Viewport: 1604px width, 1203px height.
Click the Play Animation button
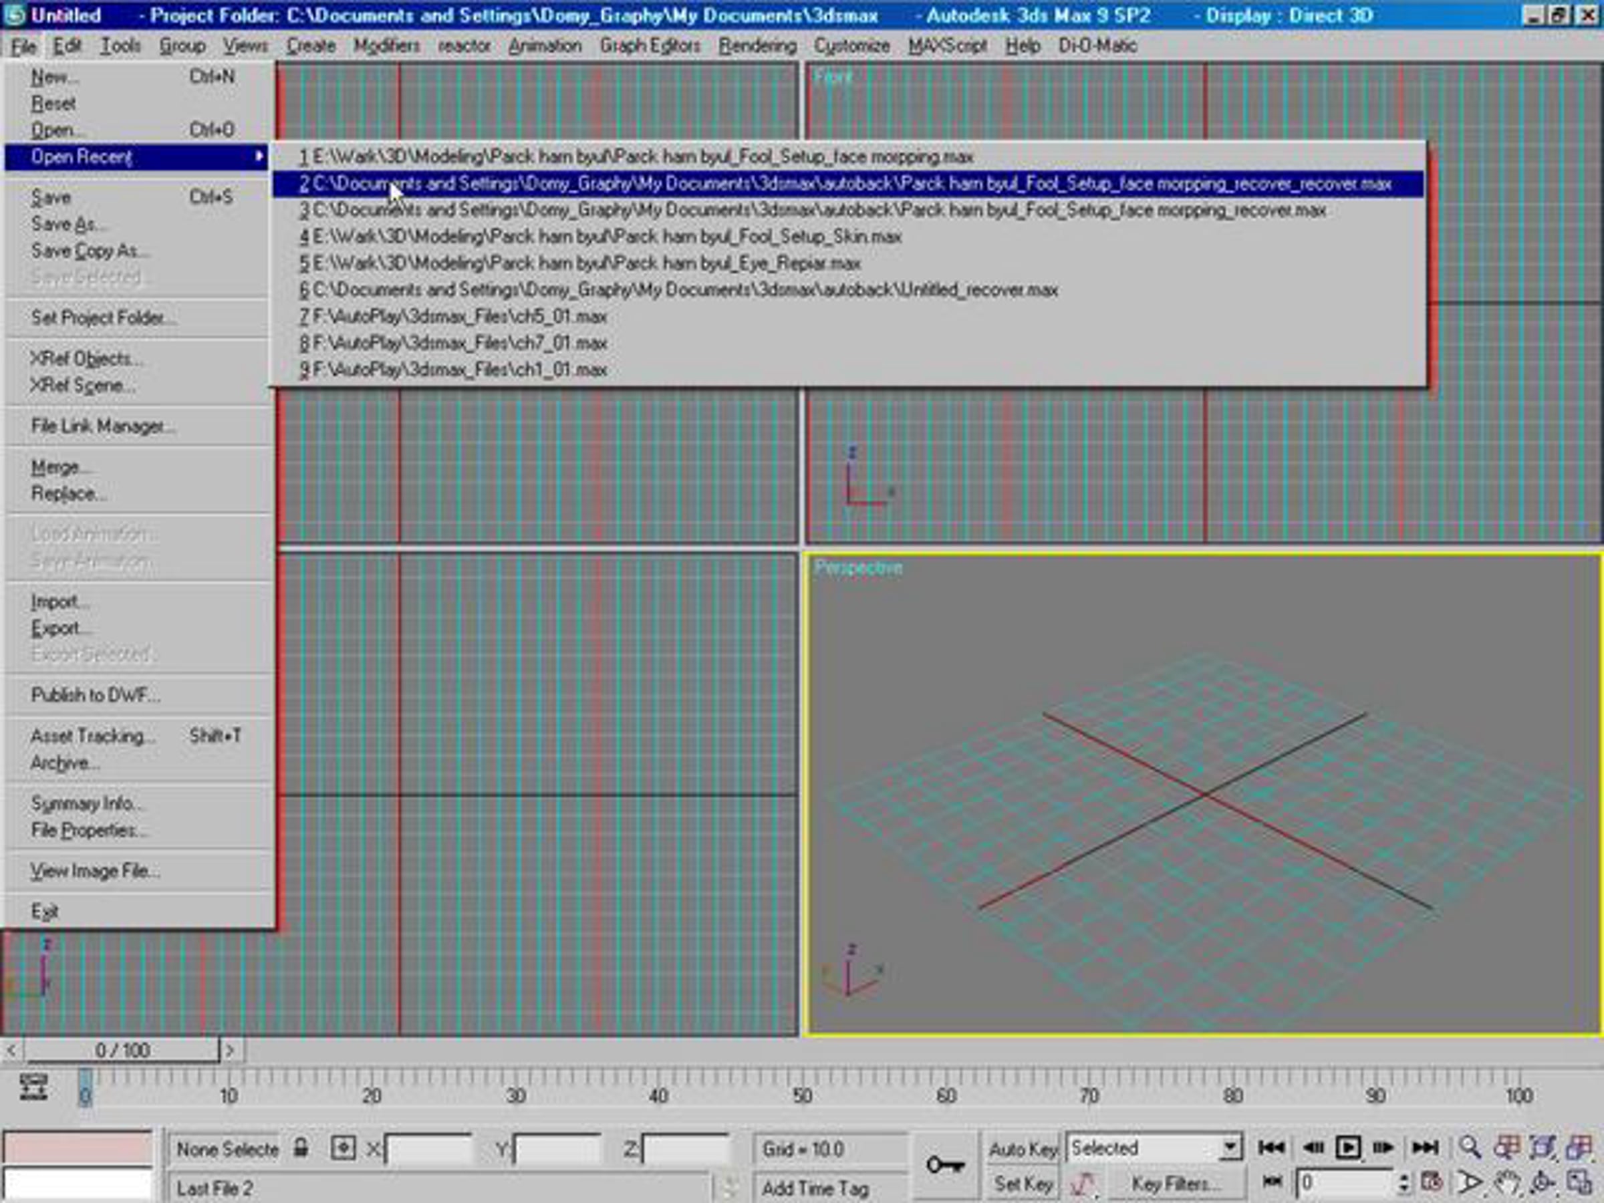(1348, 1147)
